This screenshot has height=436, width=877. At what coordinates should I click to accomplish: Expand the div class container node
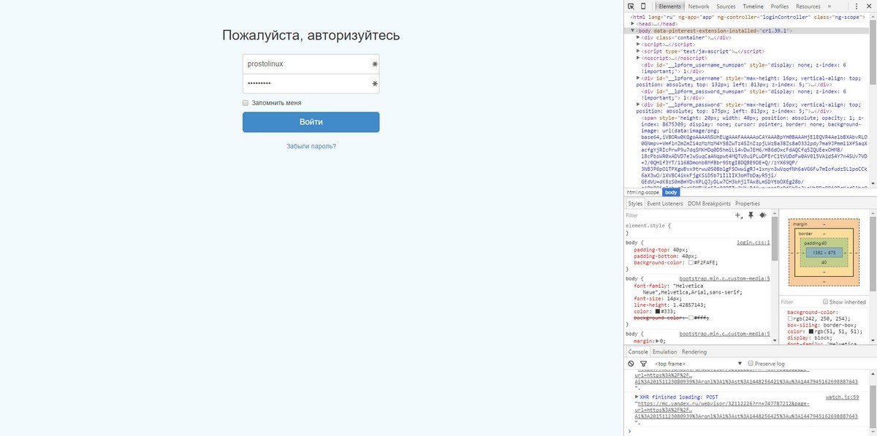click(639, 37)
